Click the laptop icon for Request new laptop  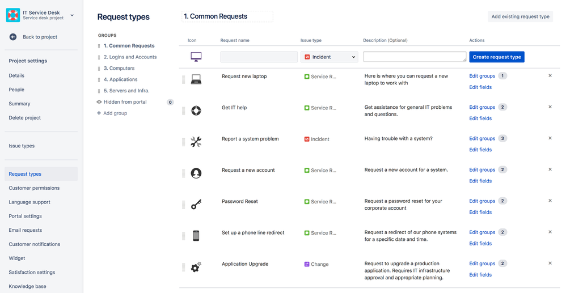196,79
